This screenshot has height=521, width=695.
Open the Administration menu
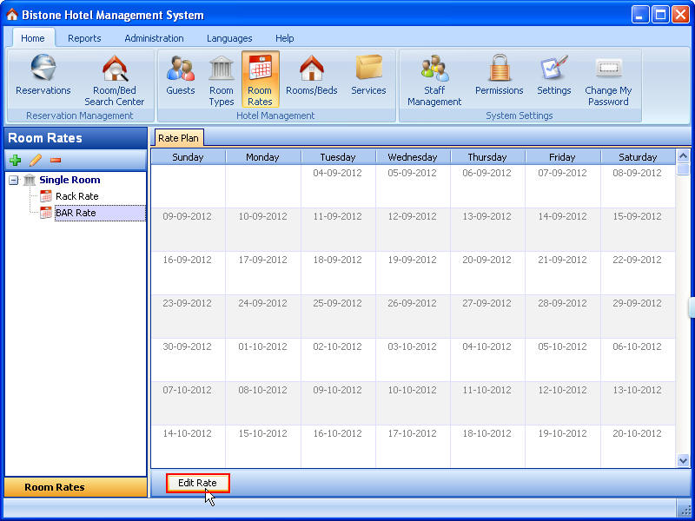click(x=154, y=38)
